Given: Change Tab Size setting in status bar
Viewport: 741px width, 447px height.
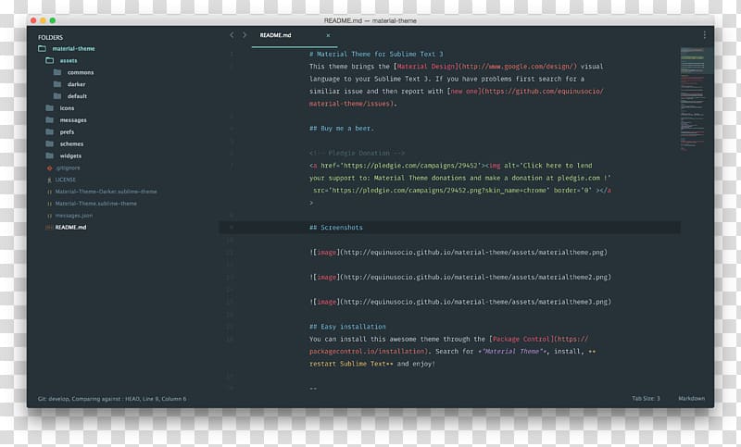Looking at the screenshot, I should [646, 399].
